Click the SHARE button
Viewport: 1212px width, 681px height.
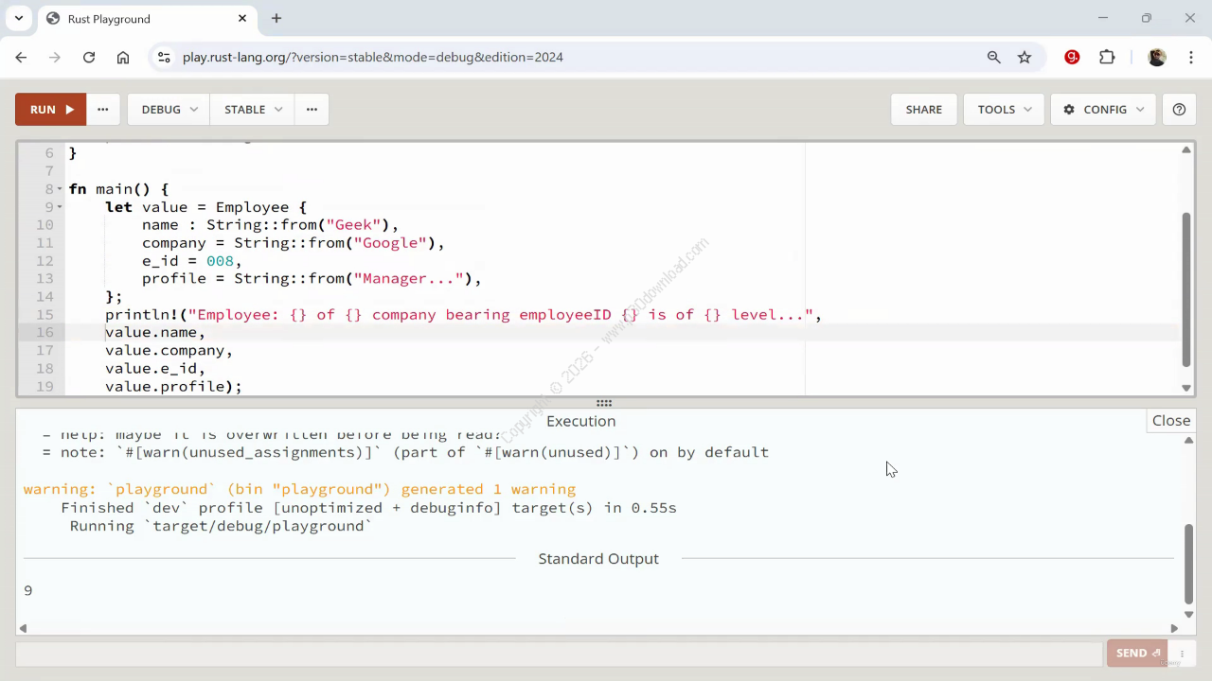click(x=923, y=109)
